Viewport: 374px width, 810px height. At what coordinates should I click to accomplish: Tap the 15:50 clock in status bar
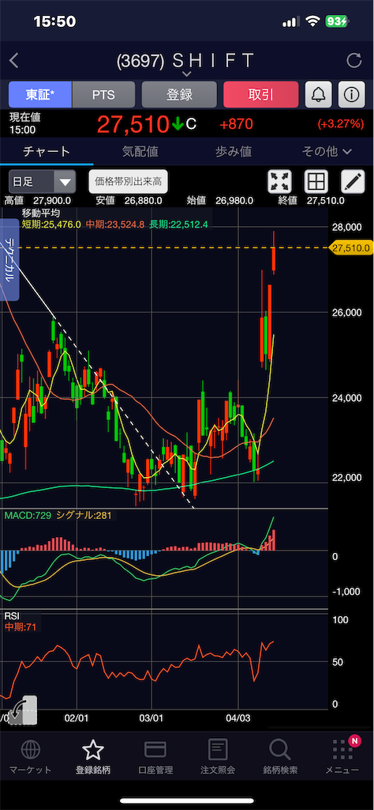point(54,21)
